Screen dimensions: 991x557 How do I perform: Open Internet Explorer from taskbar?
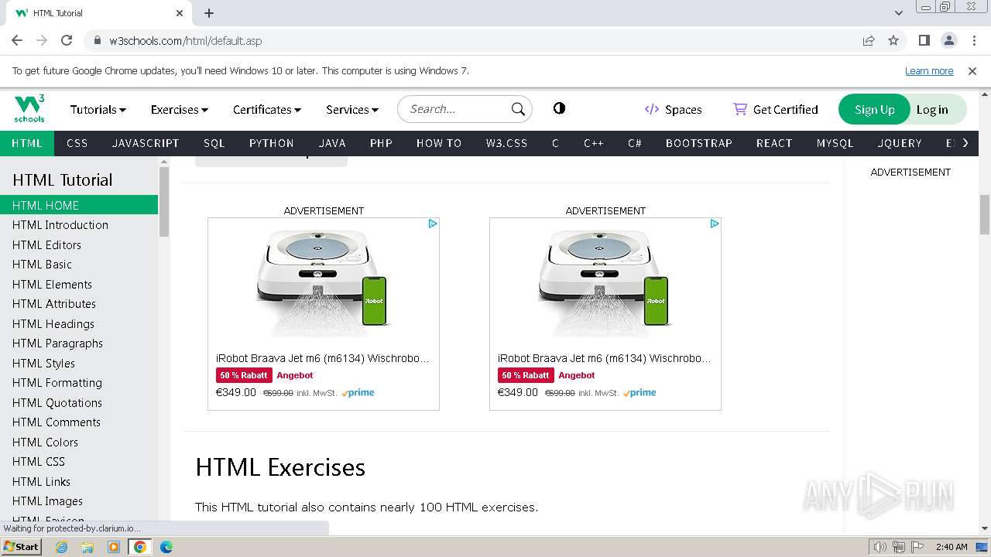click(61, 547)
